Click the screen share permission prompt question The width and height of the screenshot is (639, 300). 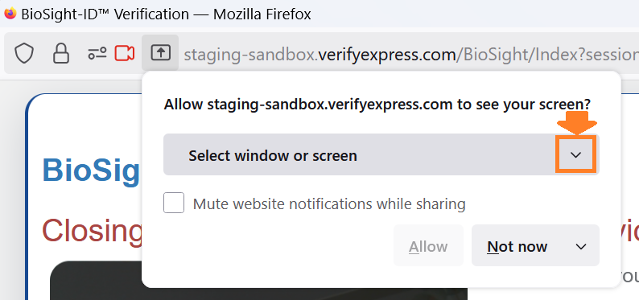point(377,105)
